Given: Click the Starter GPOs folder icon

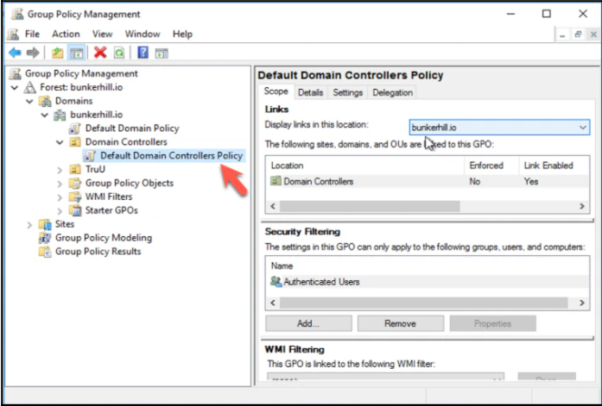Looking at the screenshot, I should point(75,210).
